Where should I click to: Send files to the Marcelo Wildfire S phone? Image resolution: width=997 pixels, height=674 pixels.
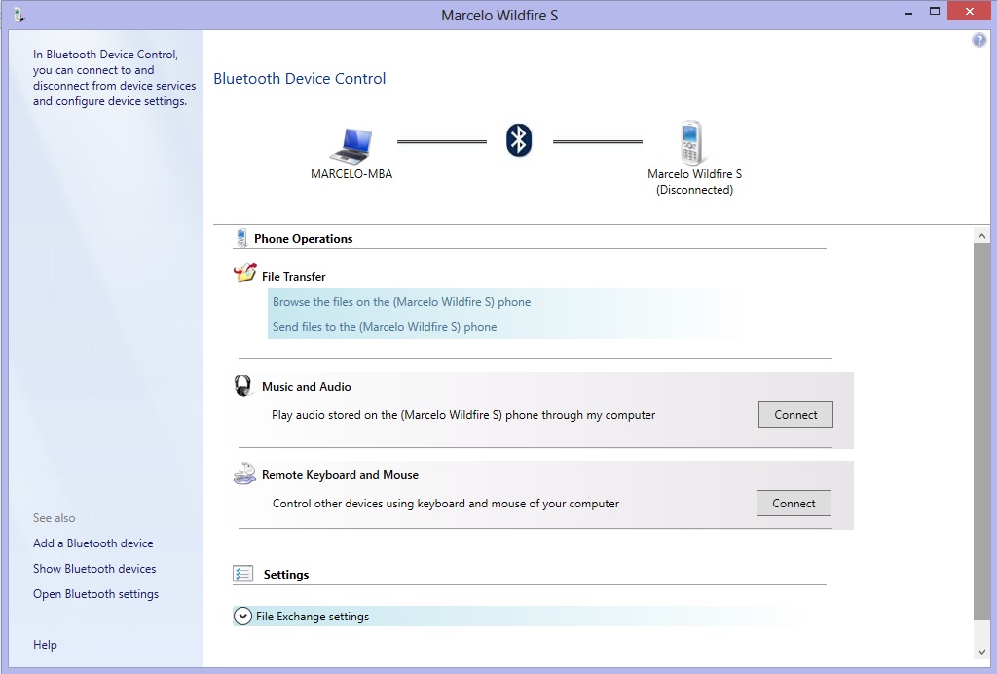(385, 327)
